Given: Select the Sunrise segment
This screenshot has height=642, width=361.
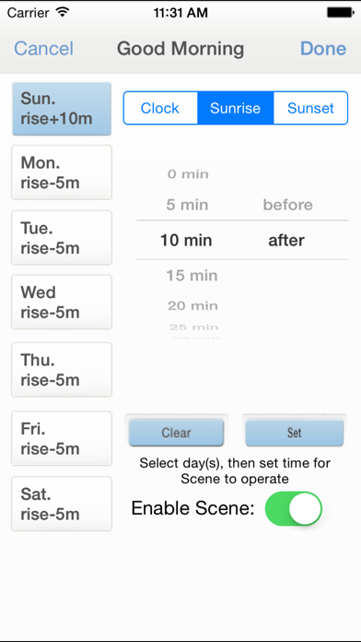Looking at the screenshot, I should pos(236,108).
